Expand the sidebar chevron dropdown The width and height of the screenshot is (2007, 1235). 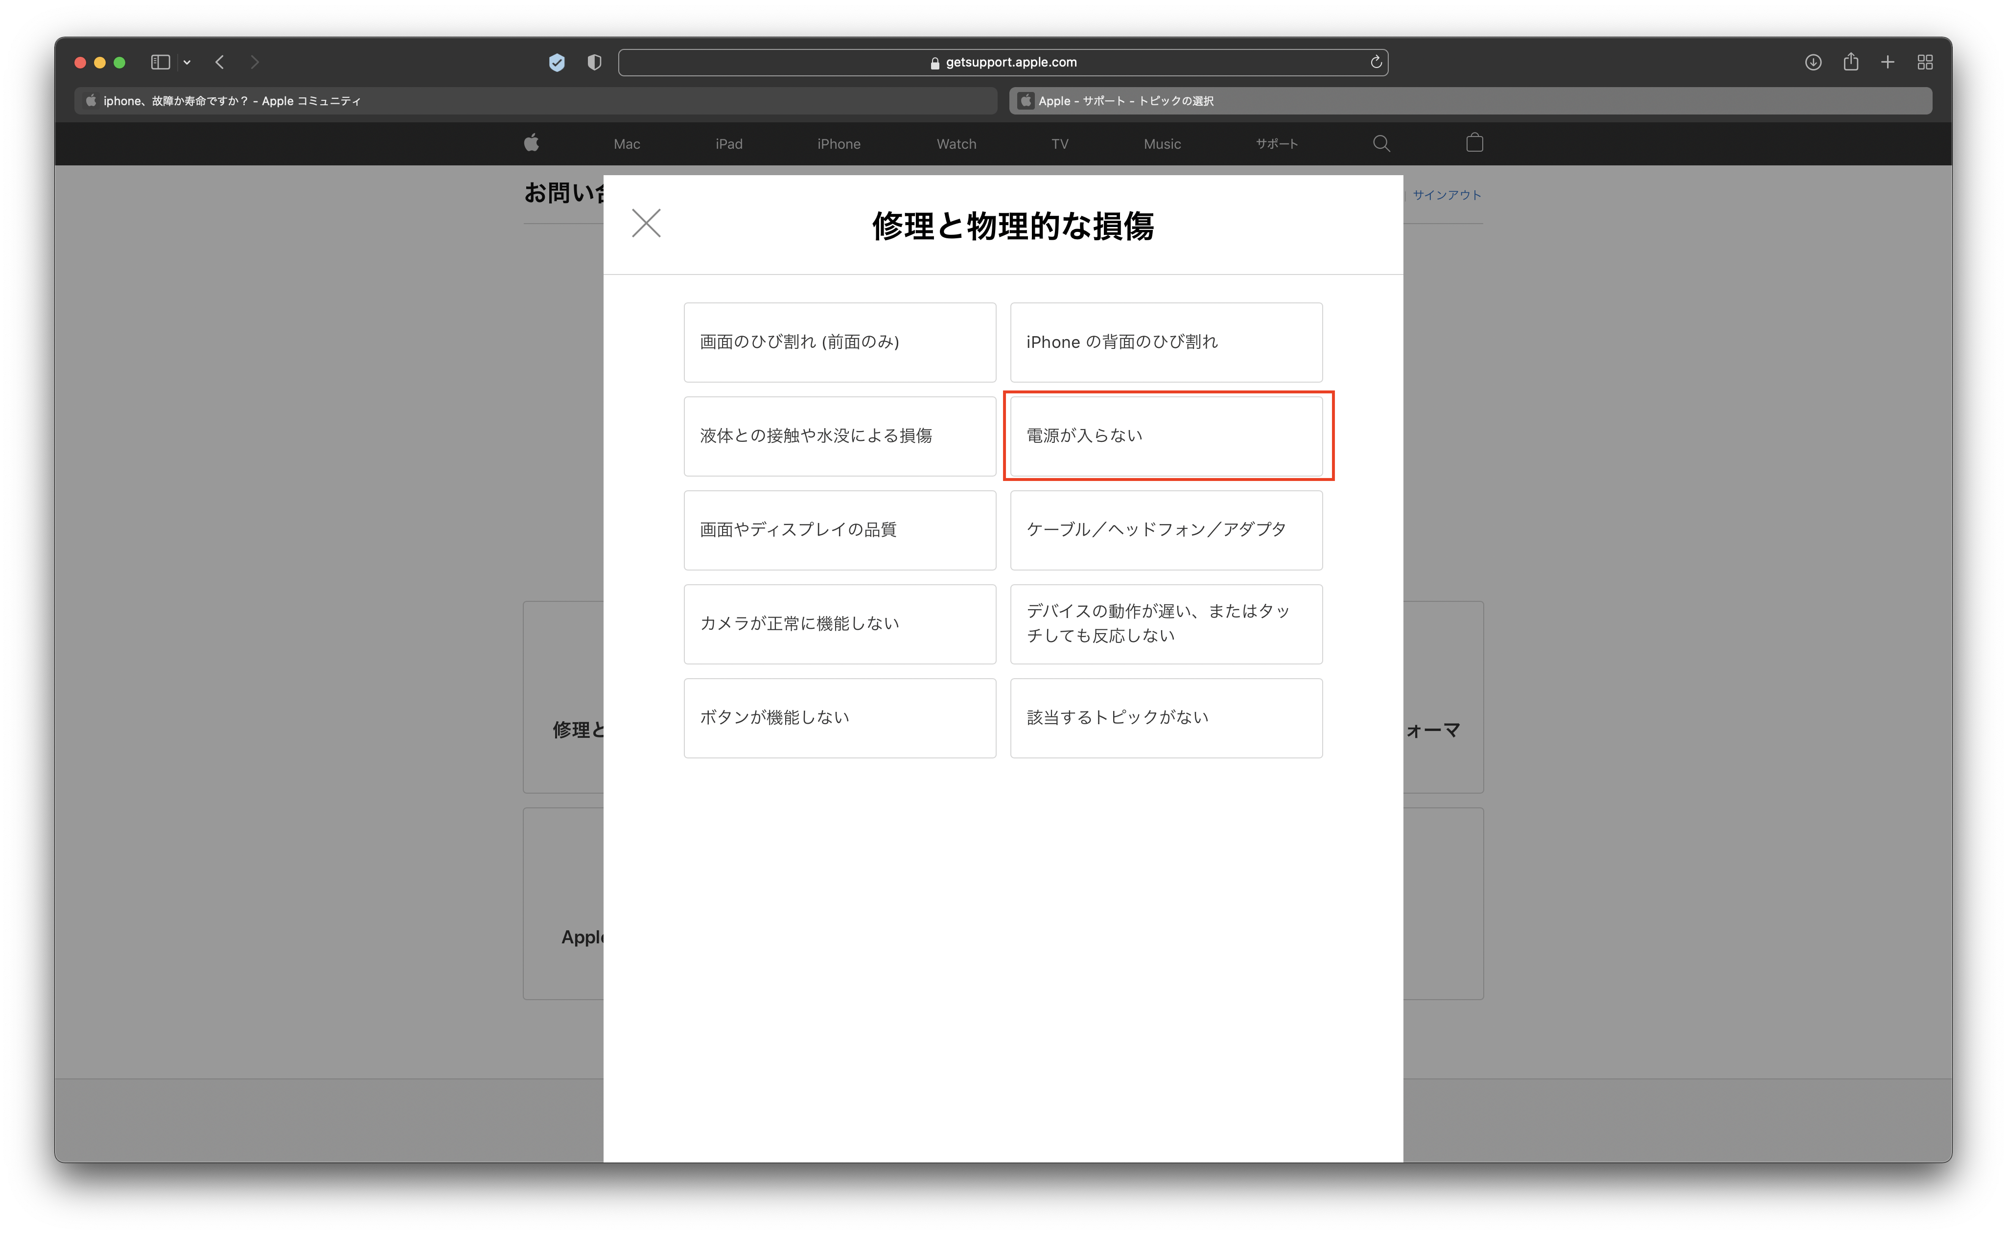click(187, 62)
